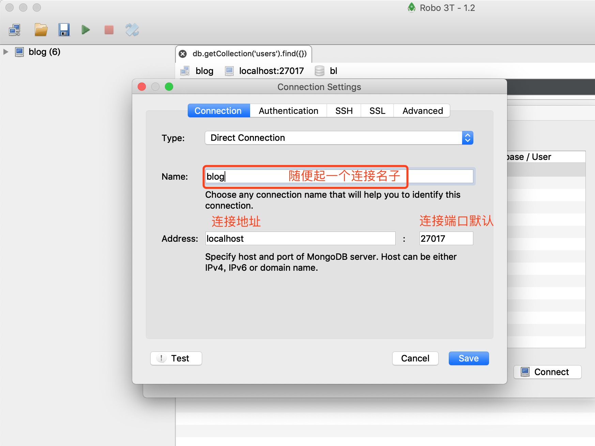Expand the blog (6) tree node
The width and height of the screenshot is (595, 446).
[x=6, y=52]
